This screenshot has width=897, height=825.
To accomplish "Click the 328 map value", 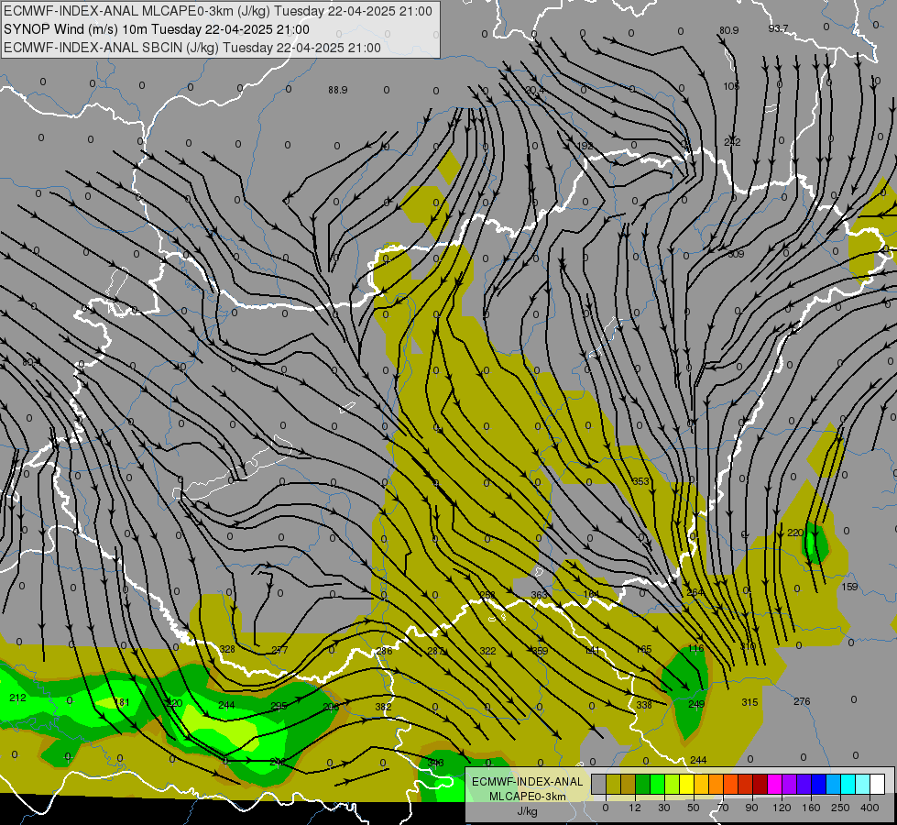I will (x=227, y=649).
